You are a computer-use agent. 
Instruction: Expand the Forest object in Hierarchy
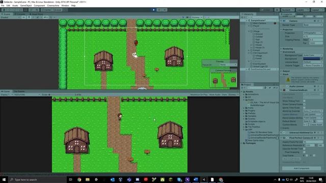click(249, 50)
